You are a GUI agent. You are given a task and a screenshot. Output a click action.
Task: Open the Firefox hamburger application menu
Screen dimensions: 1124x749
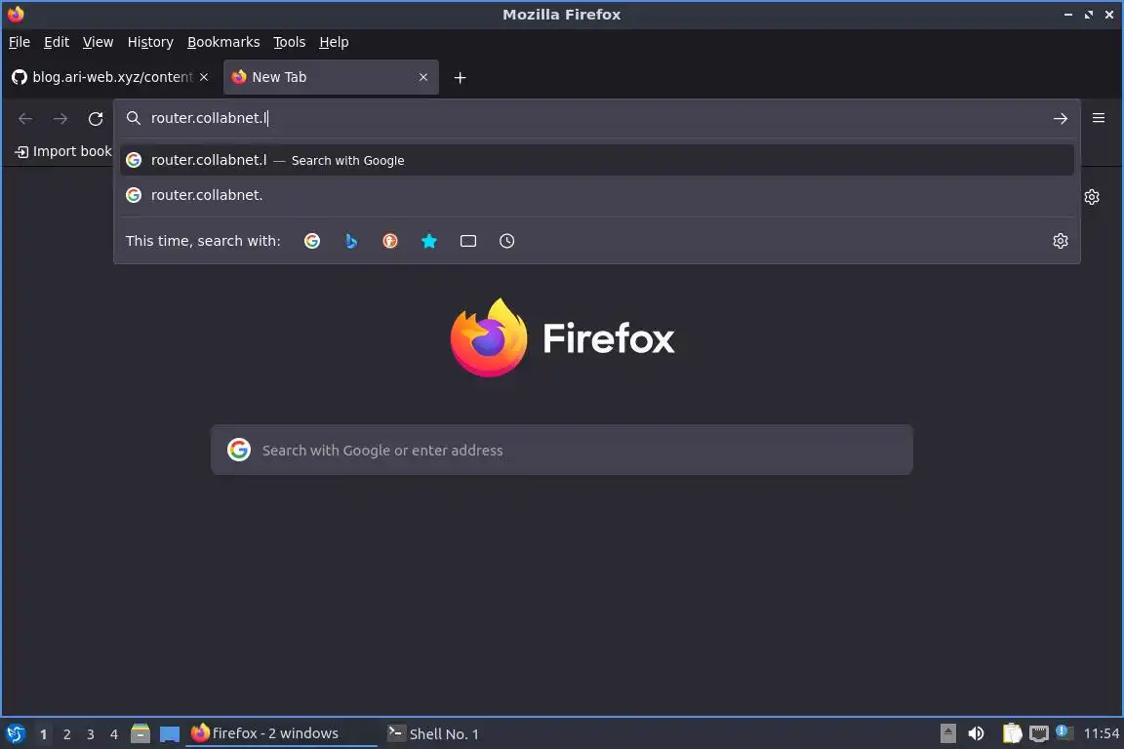coord(1099,118)
